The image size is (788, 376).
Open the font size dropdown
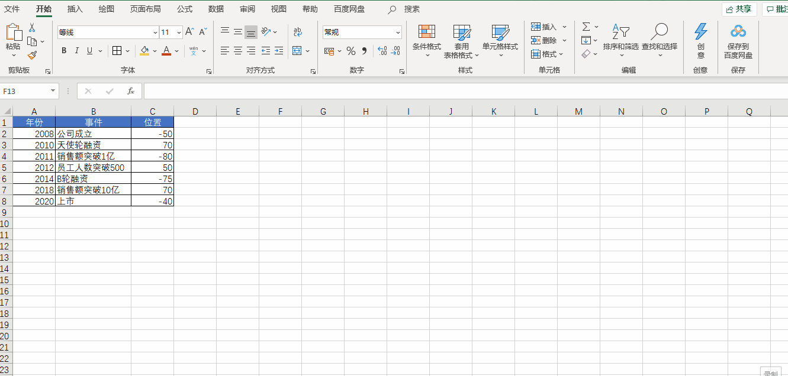click(179, 33)
